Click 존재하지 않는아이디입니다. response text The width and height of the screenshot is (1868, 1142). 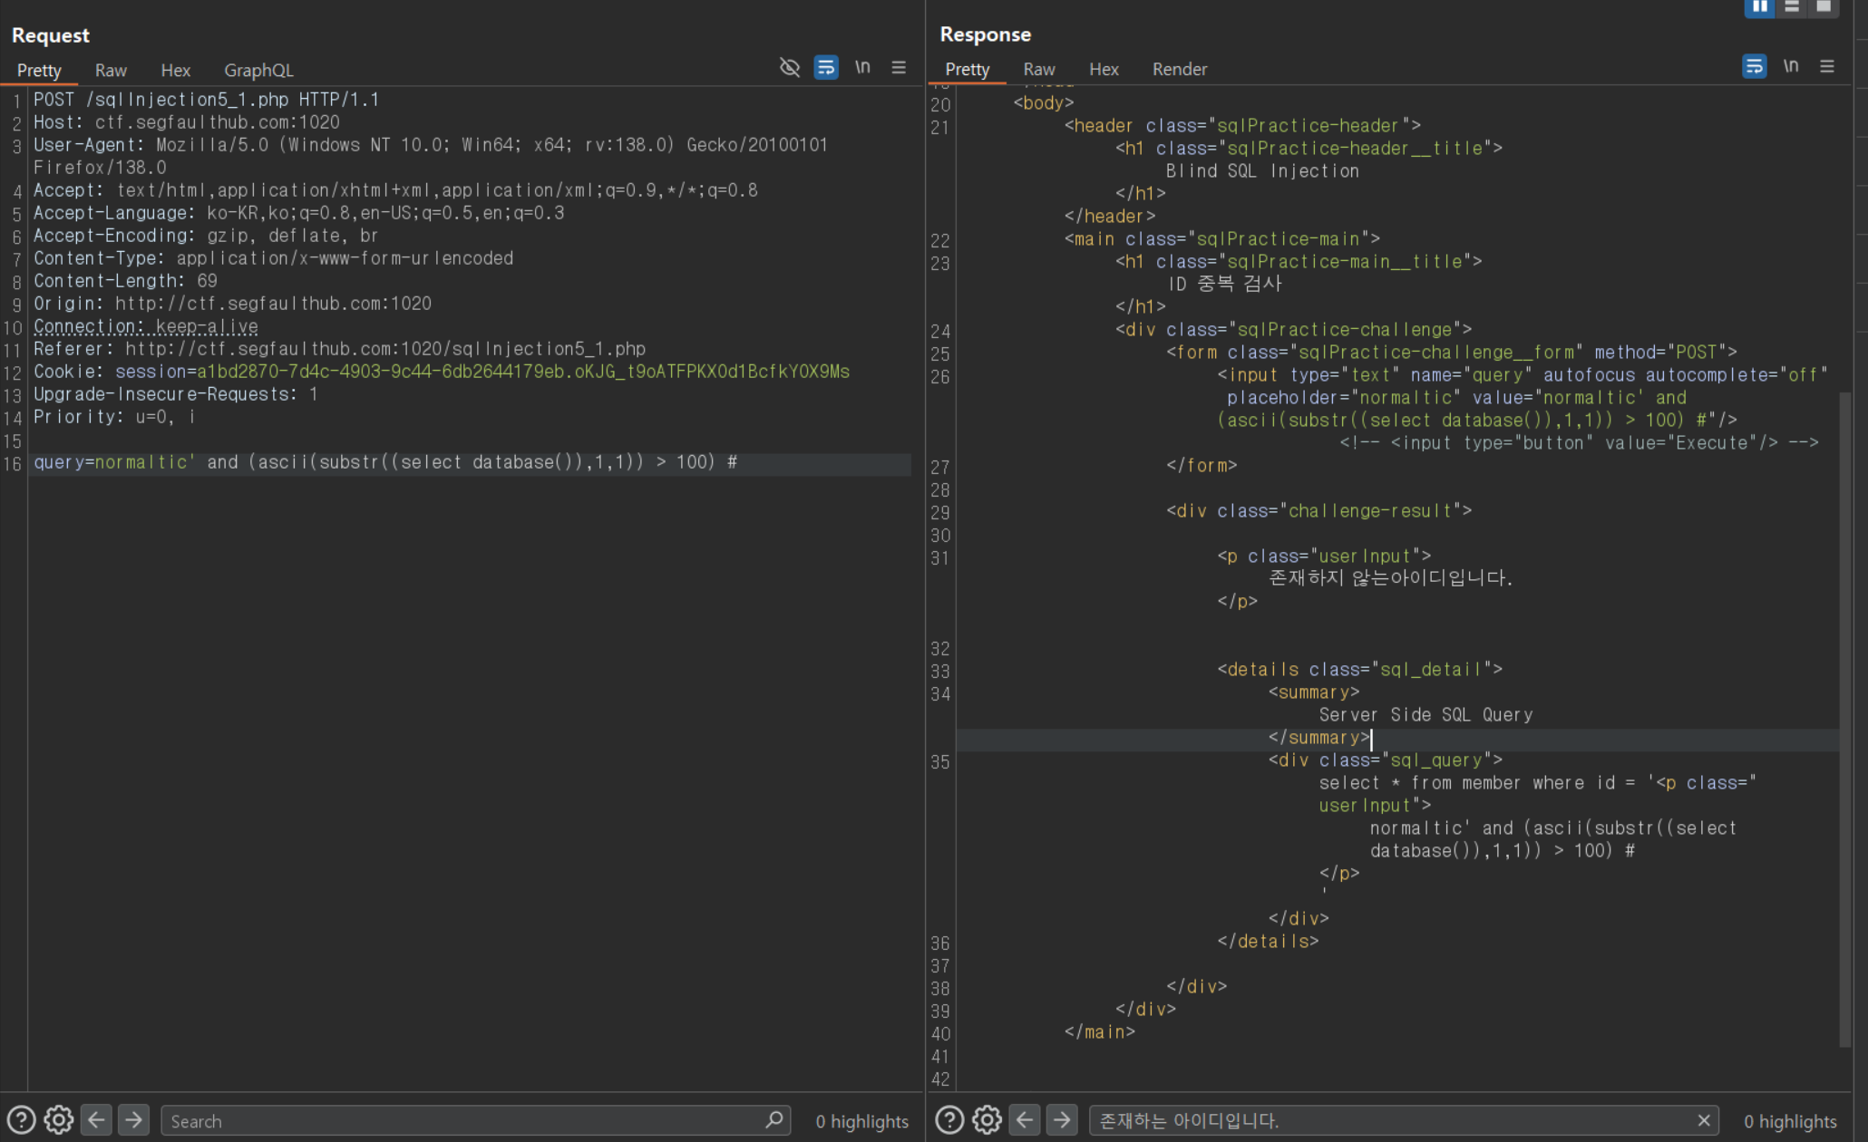click(x=1390, y=578)
